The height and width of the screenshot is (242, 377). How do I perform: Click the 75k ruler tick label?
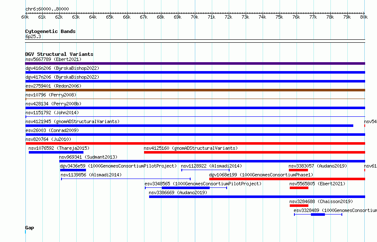click(x=279, y=17)
